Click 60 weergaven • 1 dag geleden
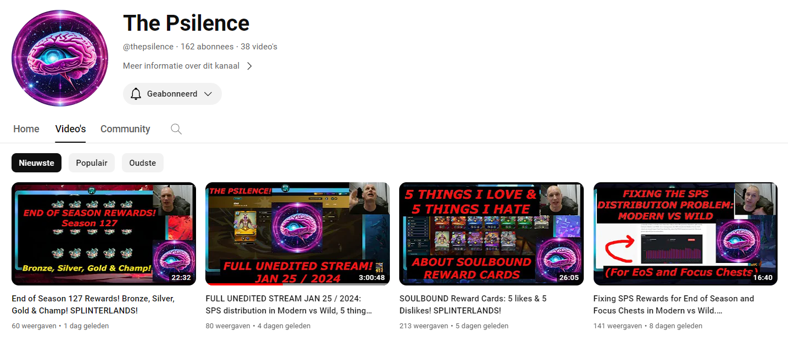788x342 pixels. pos(60,326)
